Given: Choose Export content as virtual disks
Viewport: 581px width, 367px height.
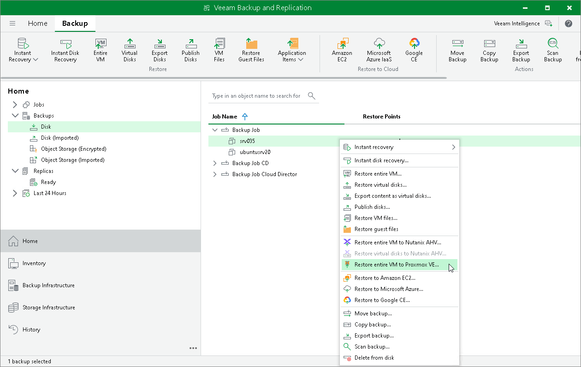Looking at the screenshot, I should pos(400,196).
